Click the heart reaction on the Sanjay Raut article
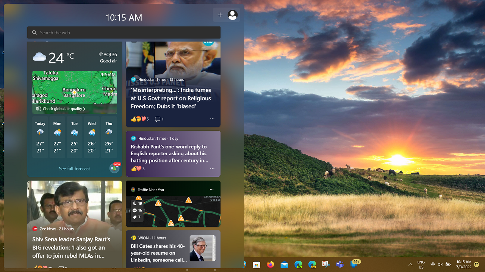The image size is (485, 272). [44, 267]
